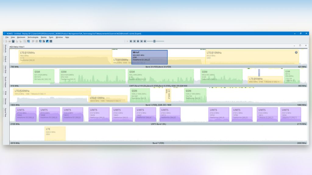The height and width of the screenshot is (175, 312).
Task: Show the Devices side panel tab
Action: [5, 101]
